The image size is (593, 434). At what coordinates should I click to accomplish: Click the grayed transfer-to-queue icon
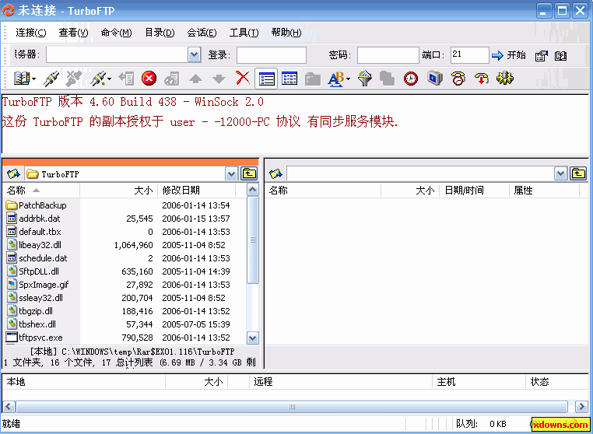172,79
